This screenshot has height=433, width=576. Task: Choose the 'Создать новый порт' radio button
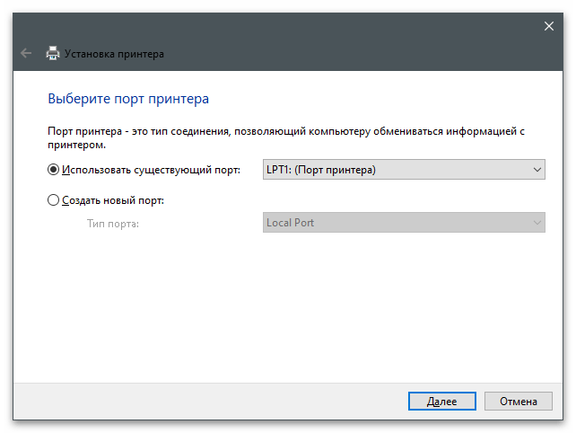[x=54, y=200]
